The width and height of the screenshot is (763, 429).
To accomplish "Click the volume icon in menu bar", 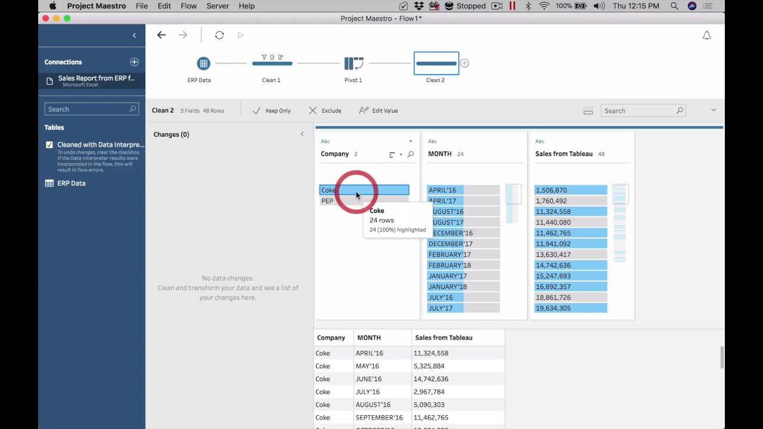I will 599,6.
